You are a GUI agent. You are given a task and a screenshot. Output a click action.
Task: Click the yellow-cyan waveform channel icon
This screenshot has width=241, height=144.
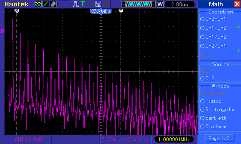38,4
